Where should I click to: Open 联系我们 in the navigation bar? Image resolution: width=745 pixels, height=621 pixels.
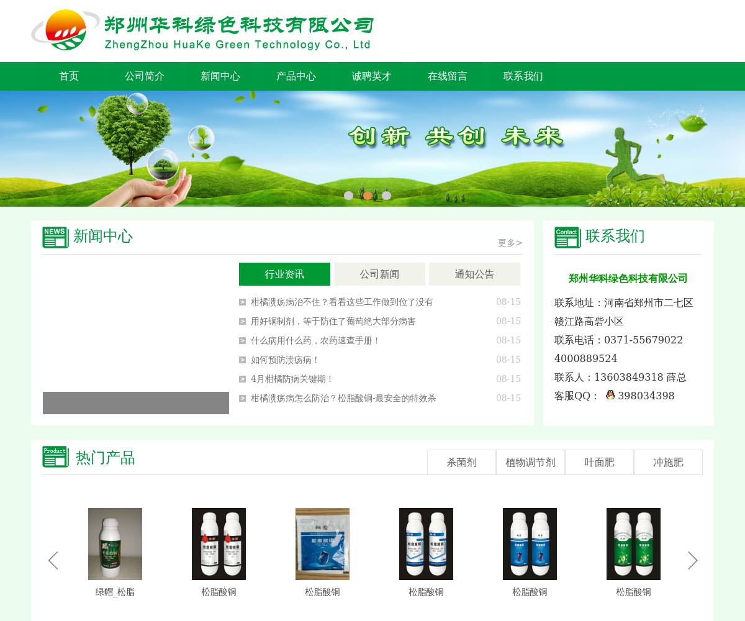tap(523, 76)
